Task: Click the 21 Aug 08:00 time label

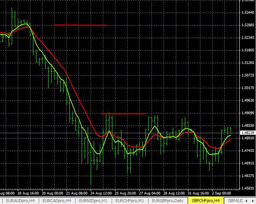Action: point(77,193)
